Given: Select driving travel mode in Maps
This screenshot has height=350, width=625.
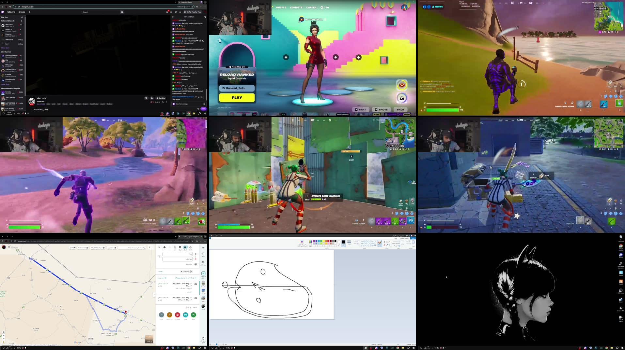Looking at the screenshot, I should pos(185,248).
